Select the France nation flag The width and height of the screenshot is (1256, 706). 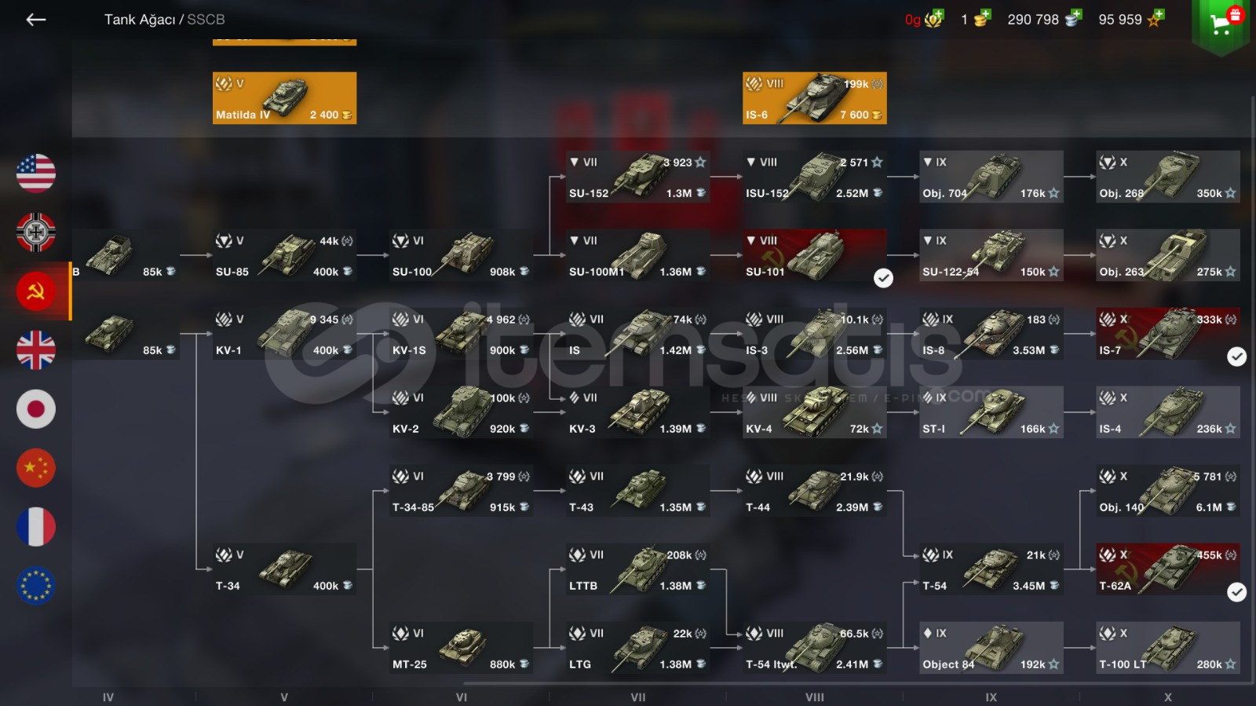[36, 527]
